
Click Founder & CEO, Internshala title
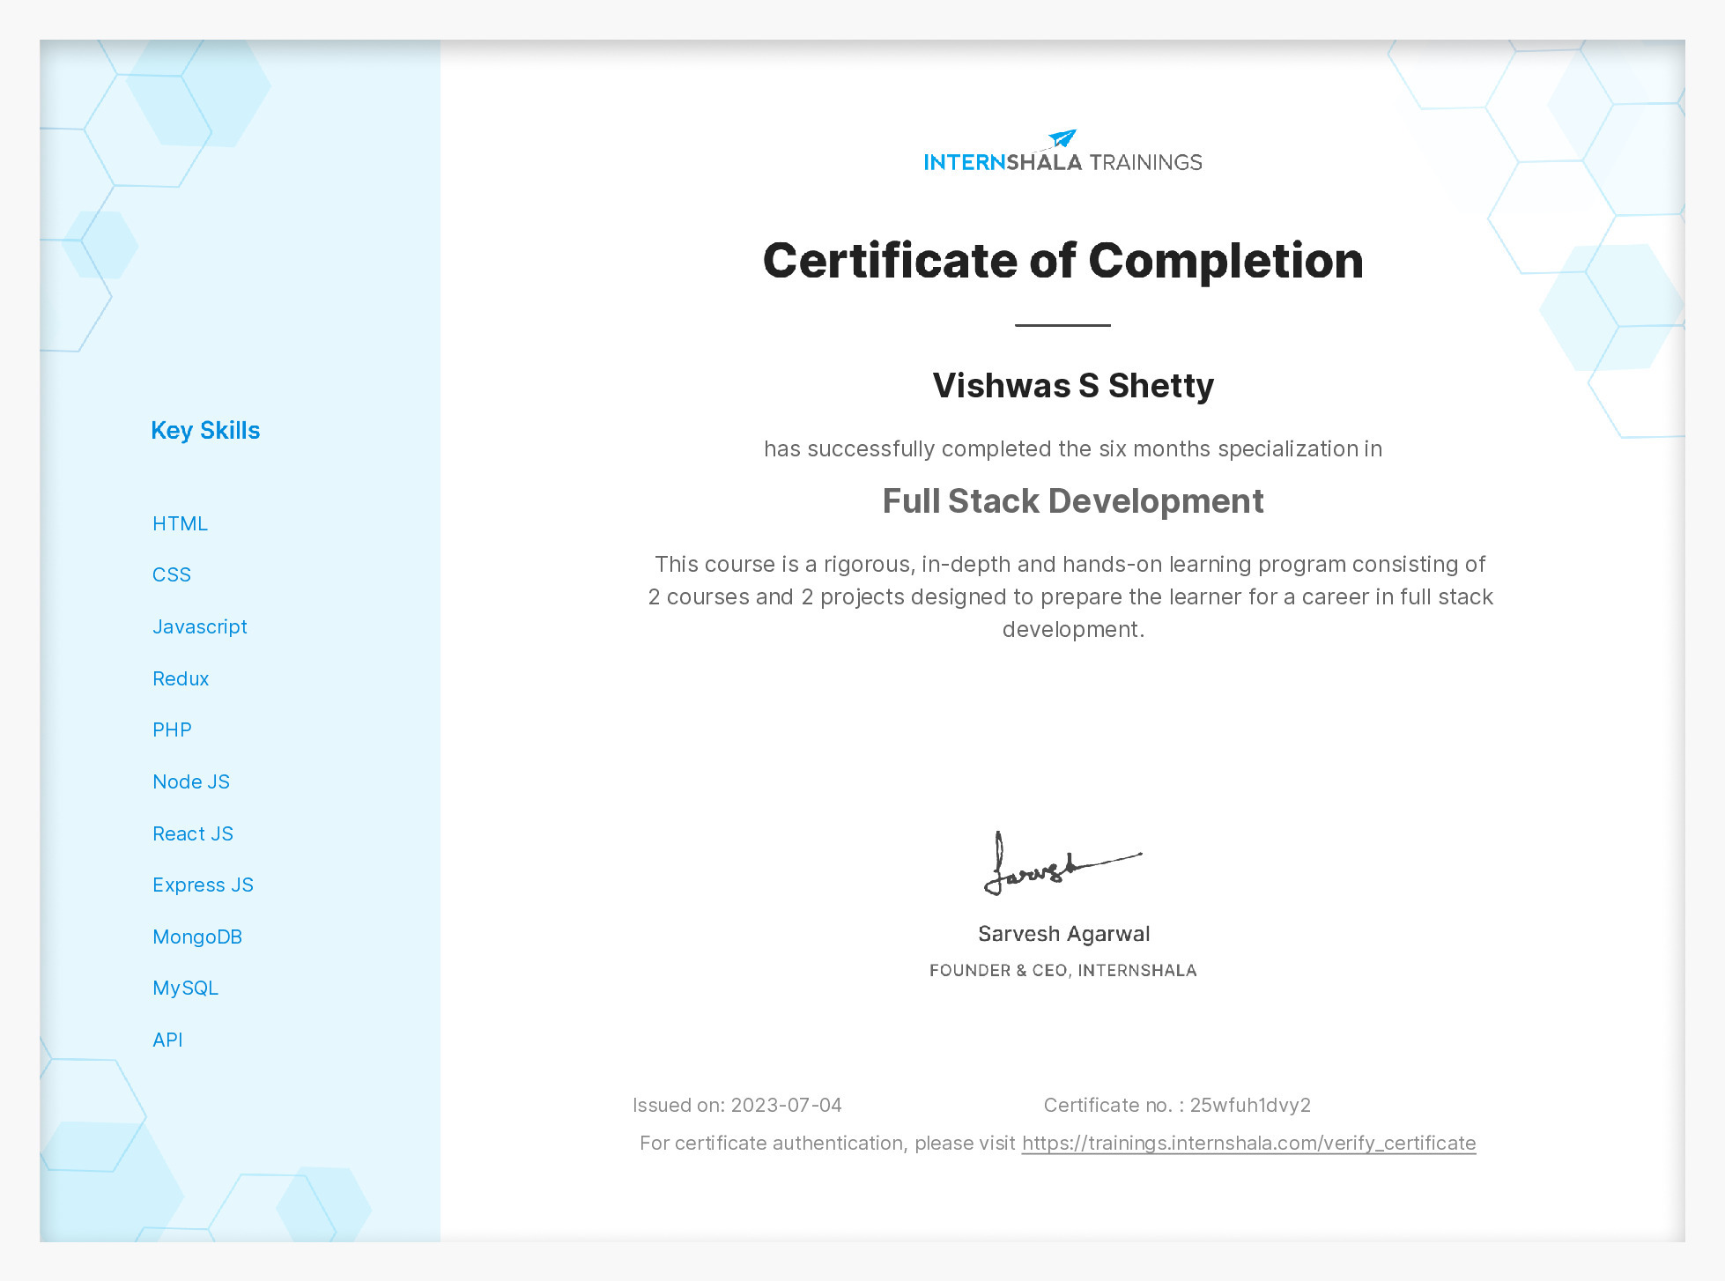[x=1062, y=971]
